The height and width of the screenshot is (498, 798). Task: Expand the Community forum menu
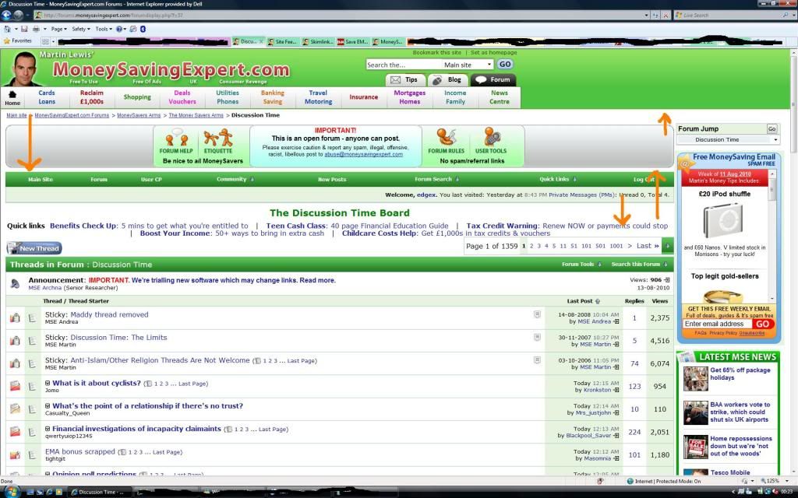[x=235, y=180]
